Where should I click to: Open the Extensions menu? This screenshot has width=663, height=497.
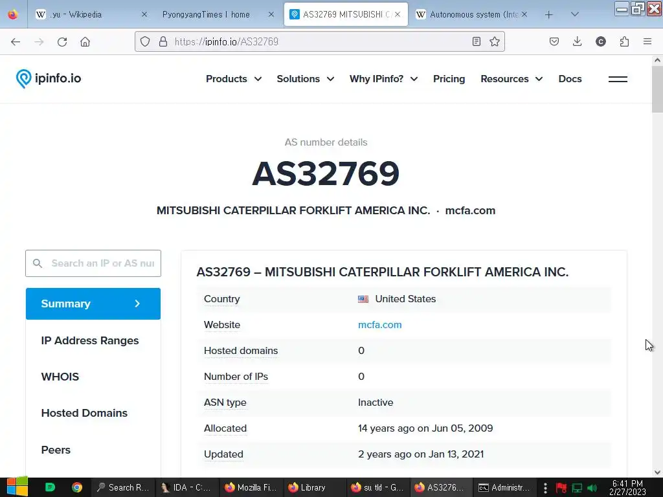point(624,41)
